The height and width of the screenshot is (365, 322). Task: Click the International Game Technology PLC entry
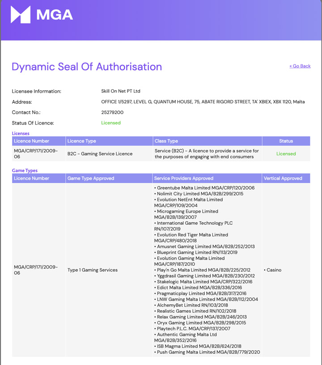click(193, 226)
